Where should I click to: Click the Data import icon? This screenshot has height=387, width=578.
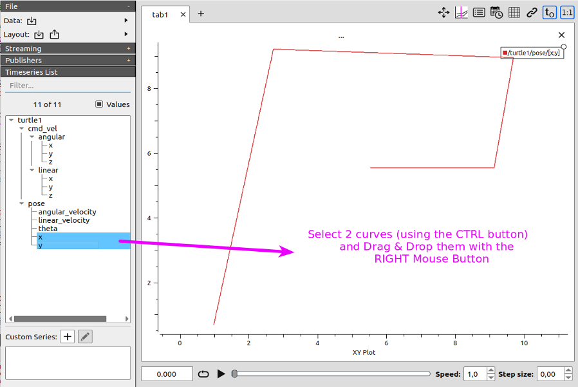click(x=31, y=20)
